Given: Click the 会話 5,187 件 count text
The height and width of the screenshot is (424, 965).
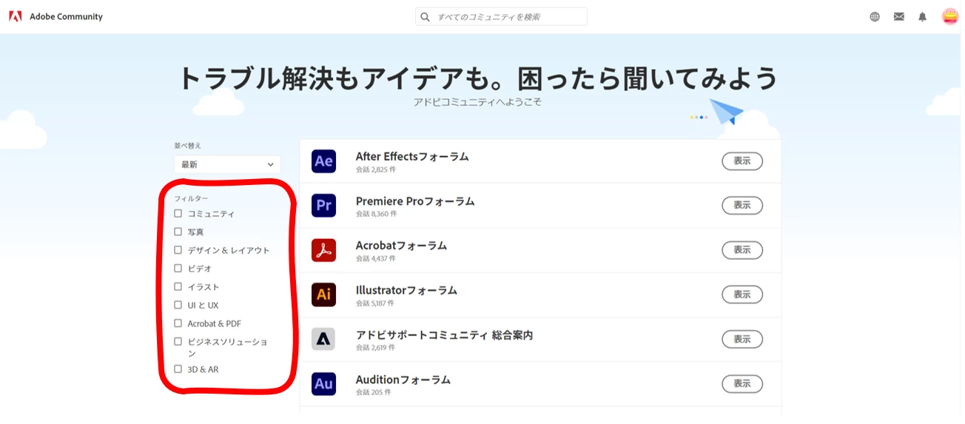Looking at the screenshot, I should [x=375, y=303].
